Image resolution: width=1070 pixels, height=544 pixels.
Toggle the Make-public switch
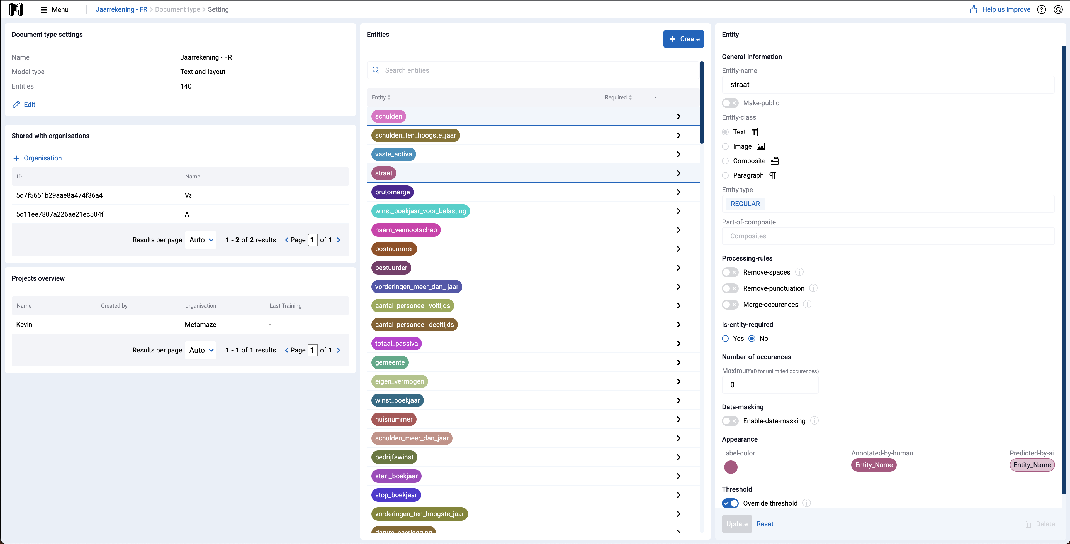(x=730, y=103)
